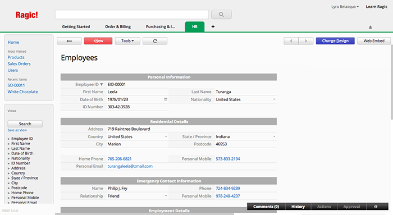
Task: Click in the top search input field
Action: (x=132, y=15)
